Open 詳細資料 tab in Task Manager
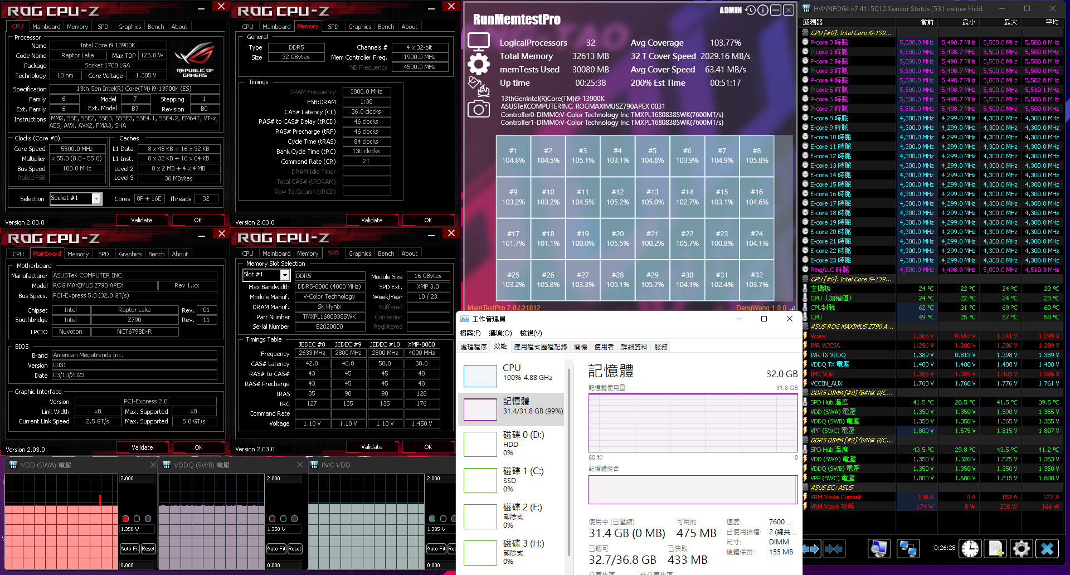 tap(634, 347)
